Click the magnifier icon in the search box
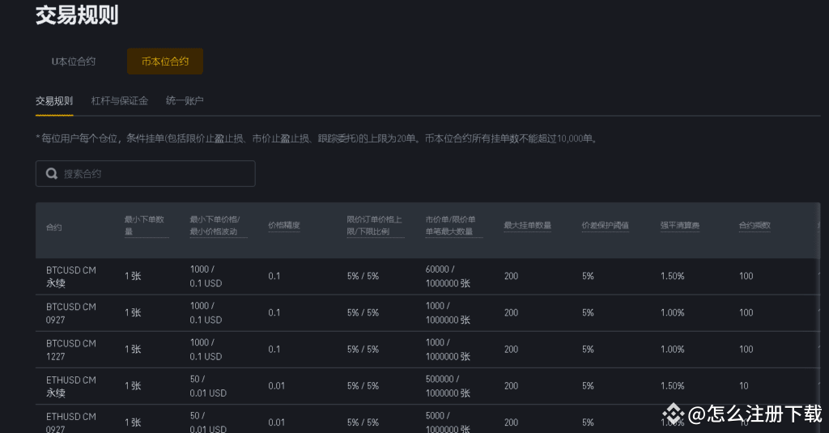Viewport: 829px width, 433px height. (52, 174)
